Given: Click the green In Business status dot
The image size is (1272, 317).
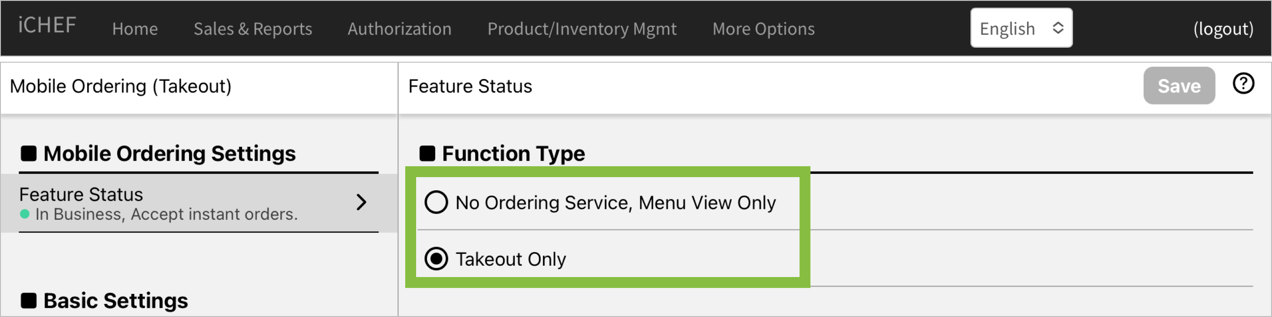Looking at the screenshot, I should click(25, 214).
